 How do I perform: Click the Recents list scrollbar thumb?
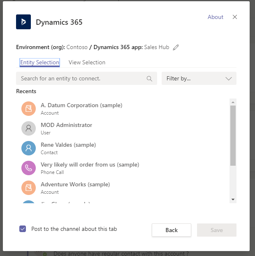[x=233, y=136]
